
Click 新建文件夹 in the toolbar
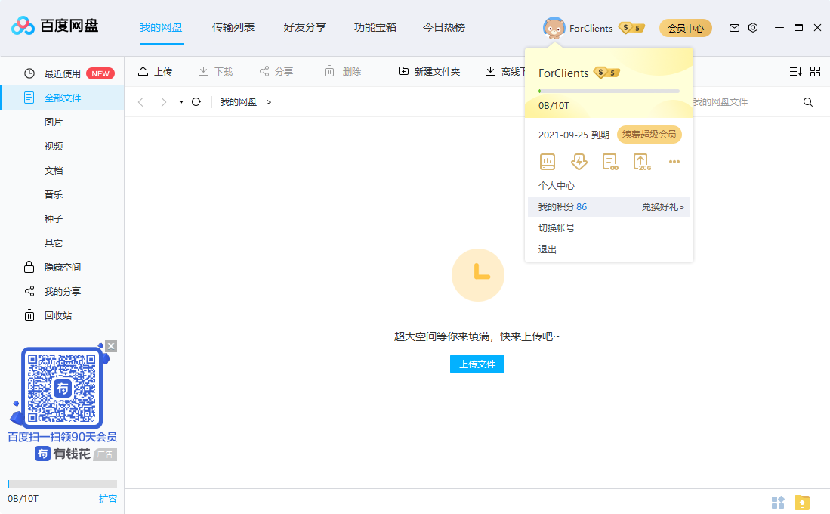(x=429, y=72)
